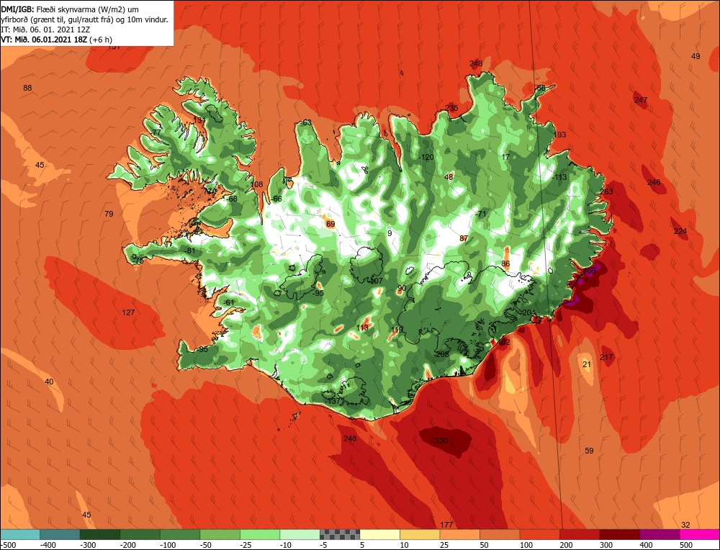The width and height of the screenshot is (720, 550).
Task: Click the map value '9' in central Iceland
Action: pyautogui.click(x=390, y=234)
